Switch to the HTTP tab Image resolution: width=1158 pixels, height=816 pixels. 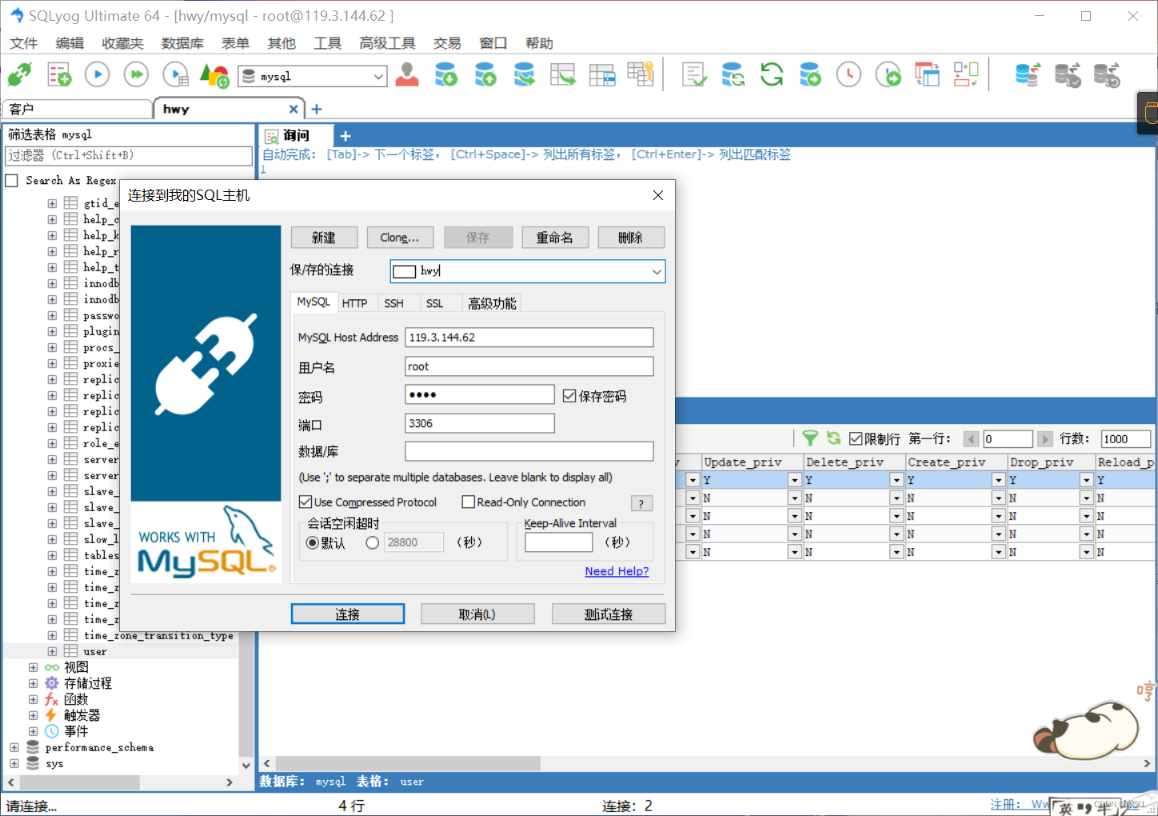354,303
